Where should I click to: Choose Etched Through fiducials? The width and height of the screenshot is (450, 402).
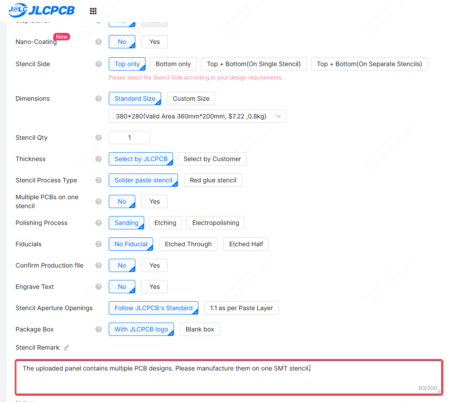coord(188,244)
